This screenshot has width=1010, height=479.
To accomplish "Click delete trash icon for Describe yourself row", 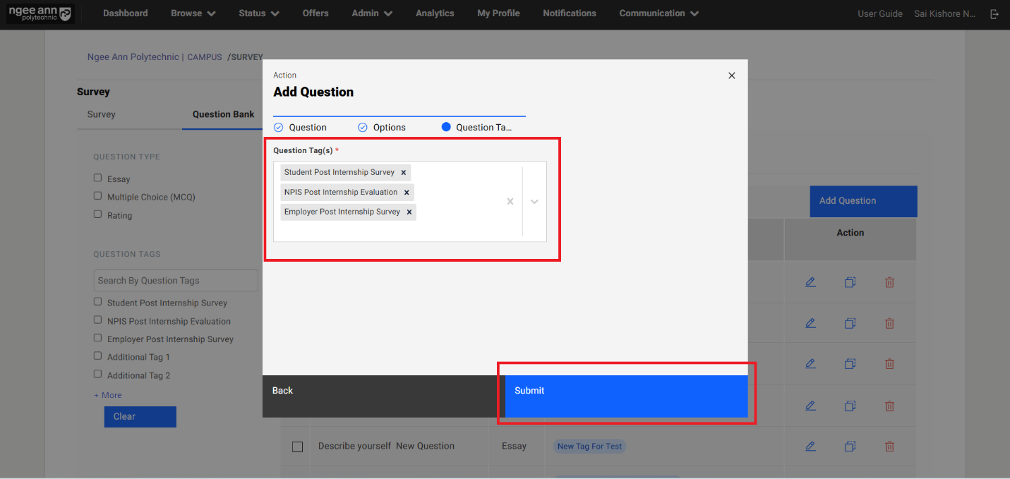I will coord(889,446).
